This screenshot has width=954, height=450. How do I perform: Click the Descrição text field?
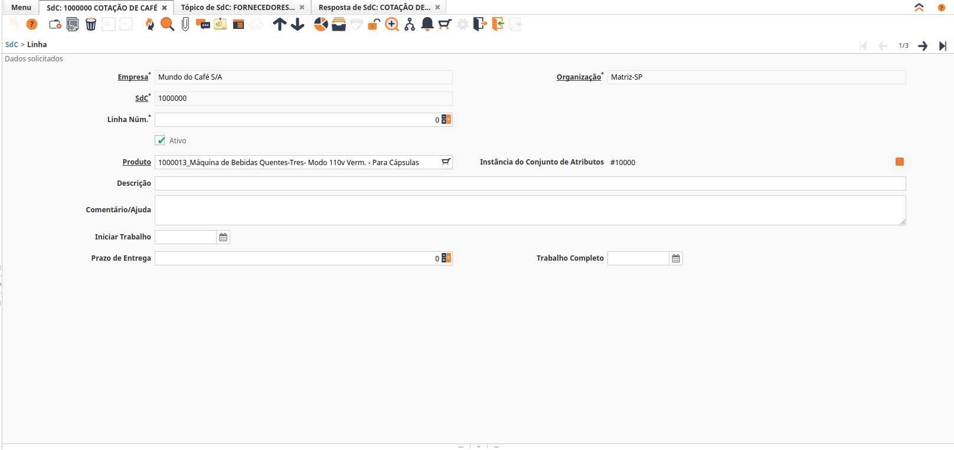tap(530, 183)
